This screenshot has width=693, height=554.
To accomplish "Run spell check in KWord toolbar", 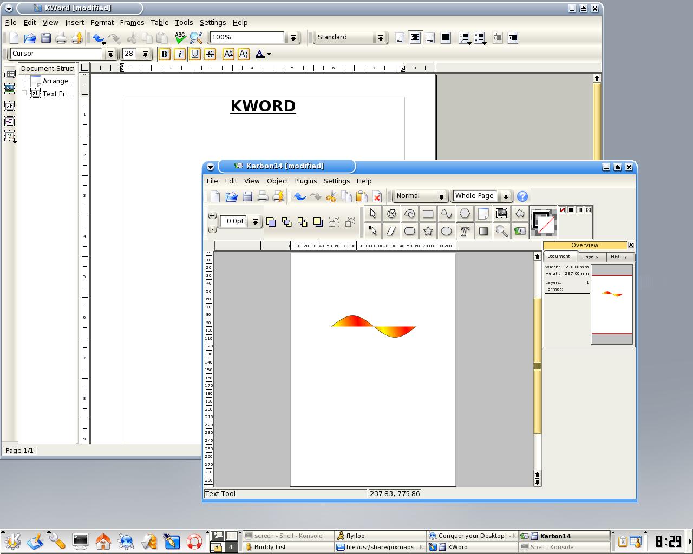I will coord(180,37).
